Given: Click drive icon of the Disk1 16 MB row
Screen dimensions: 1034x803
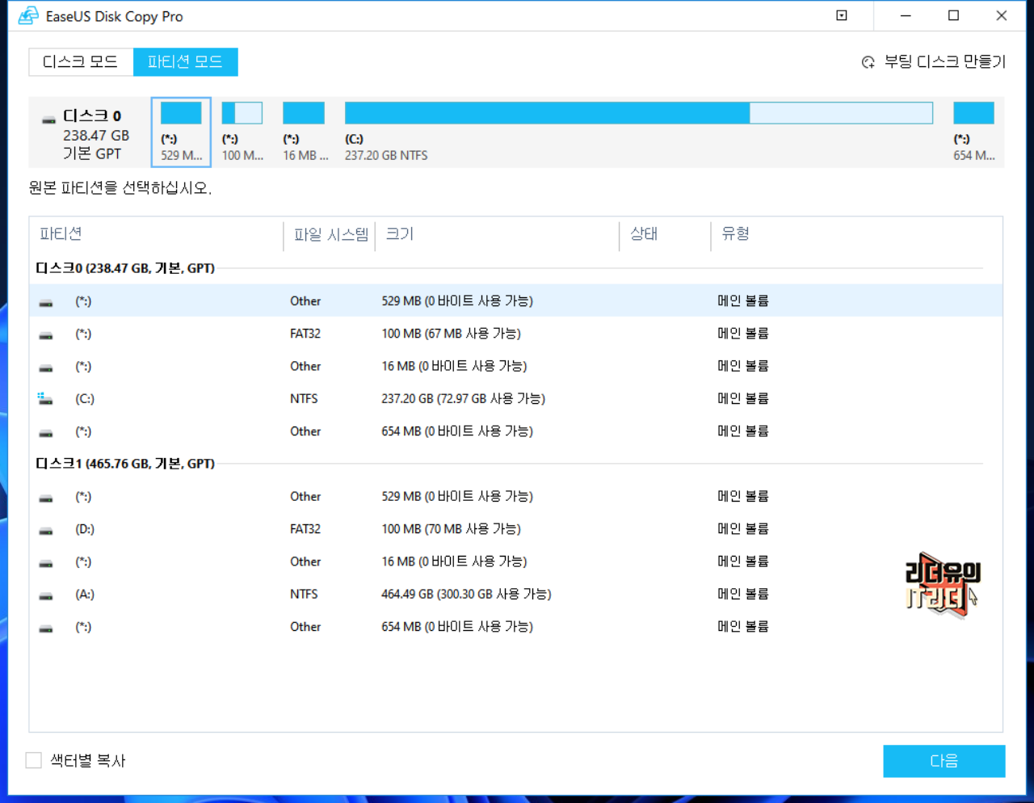Looking at the screenshot, I should [x=46, y=563].
